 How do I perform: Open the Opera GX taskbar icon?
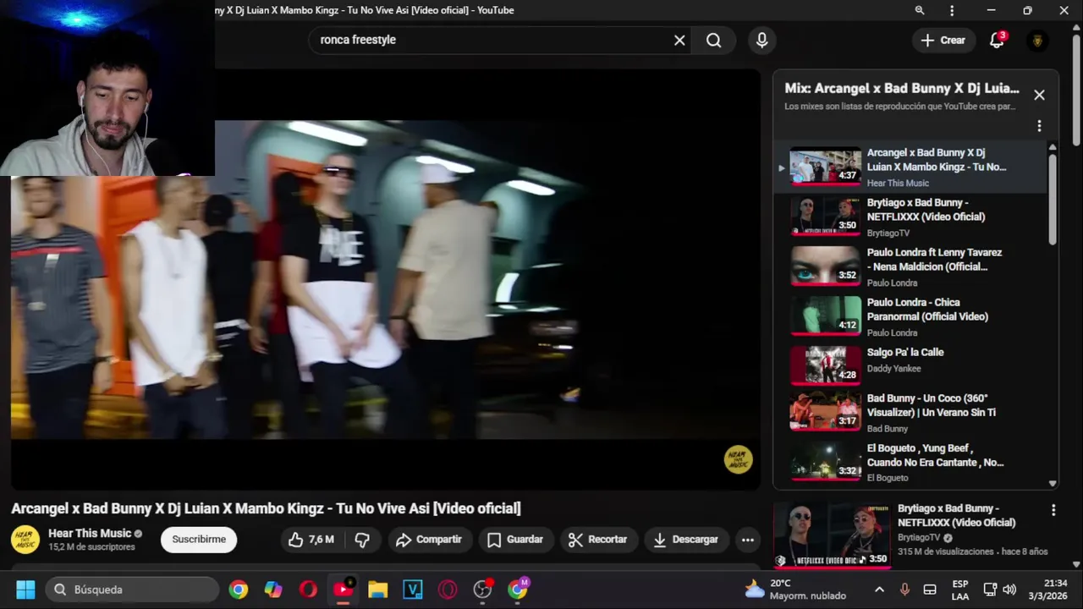448,590
